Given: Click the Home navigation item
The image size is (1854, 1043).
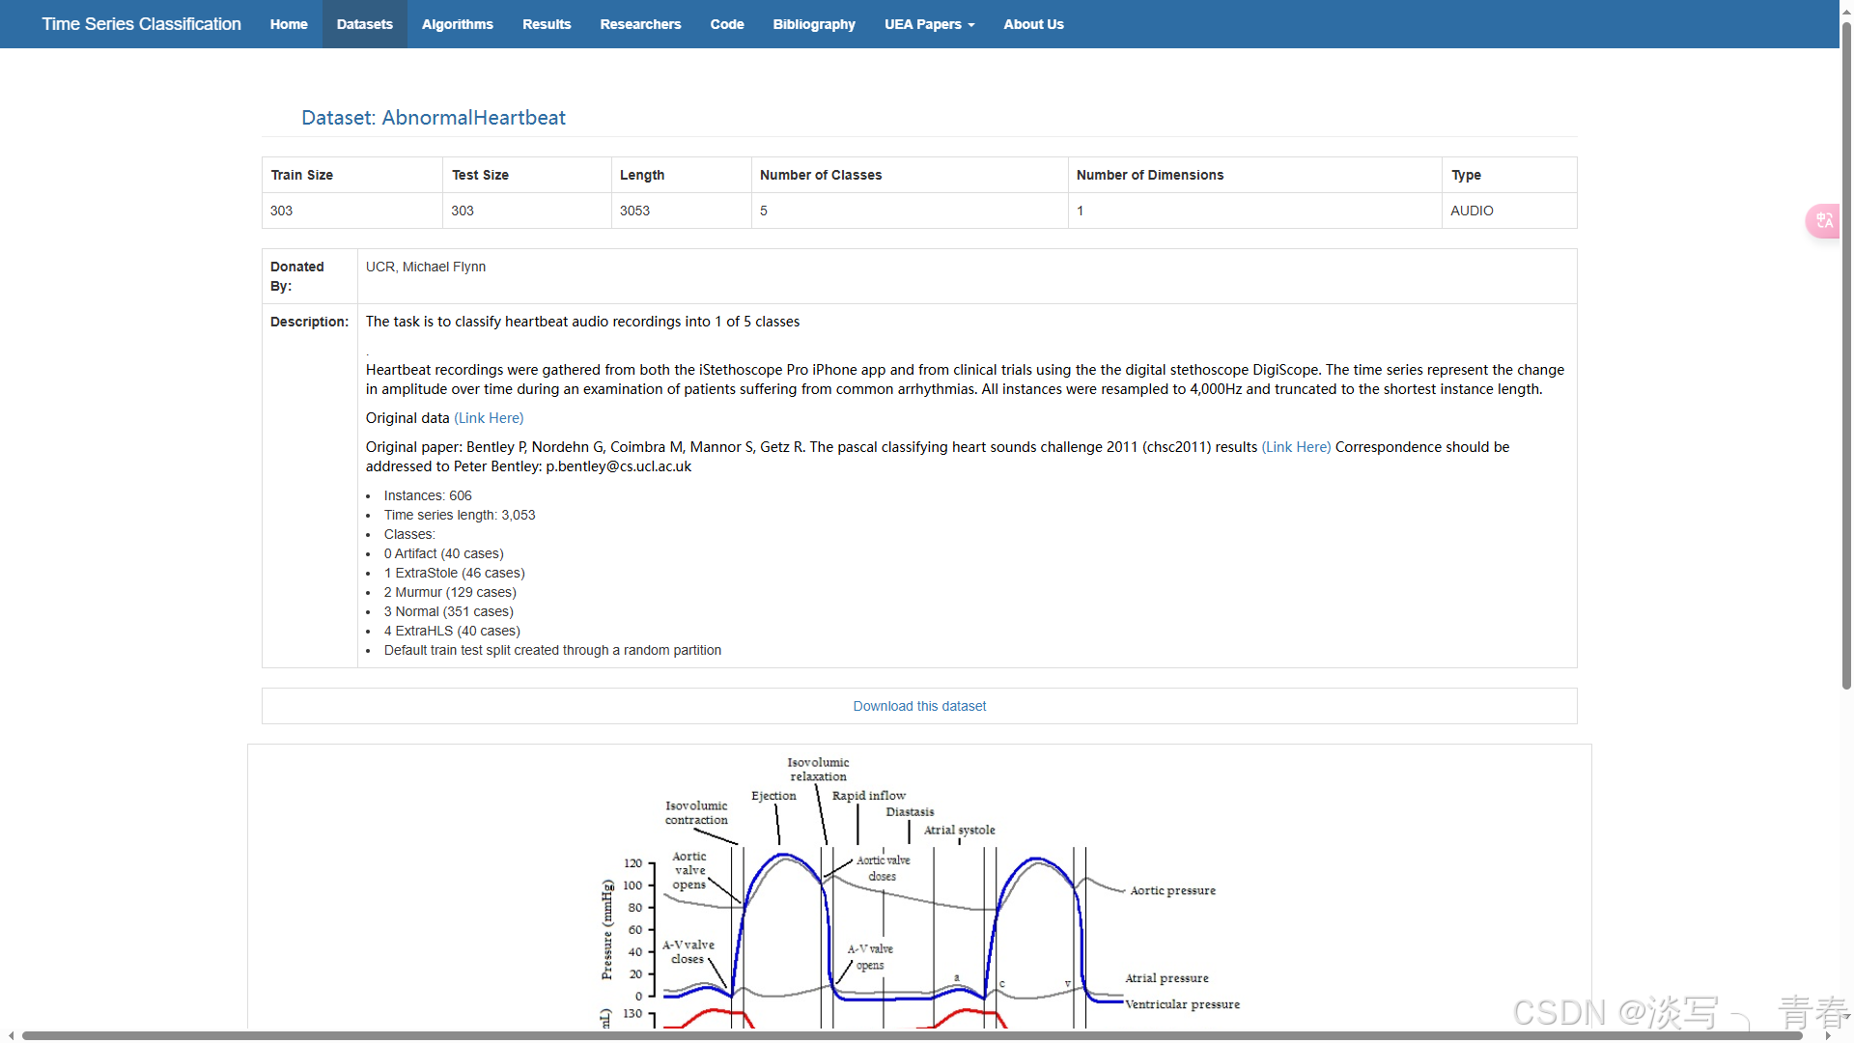Looking at the screenshot, I should pos(289,24).
